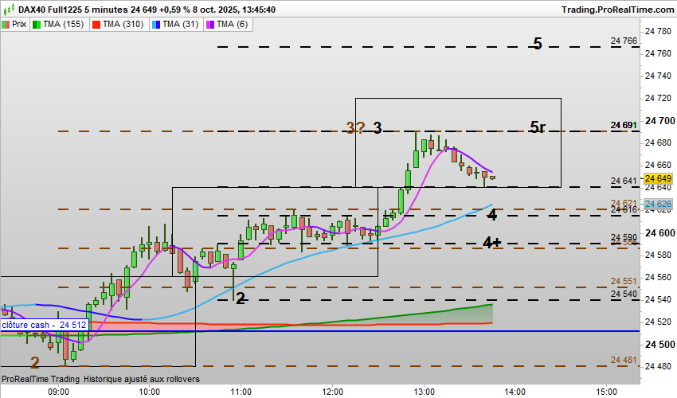Select the red TMA (310) legend swatch

(x=96, y=25)
